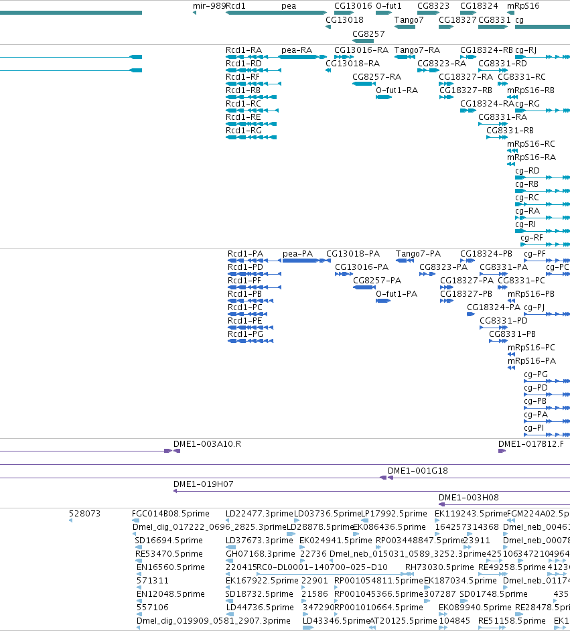The height and width of the screenshot is (631, 570).
Task: Open EST SD16694.5prime label
Action: point(169,541)
